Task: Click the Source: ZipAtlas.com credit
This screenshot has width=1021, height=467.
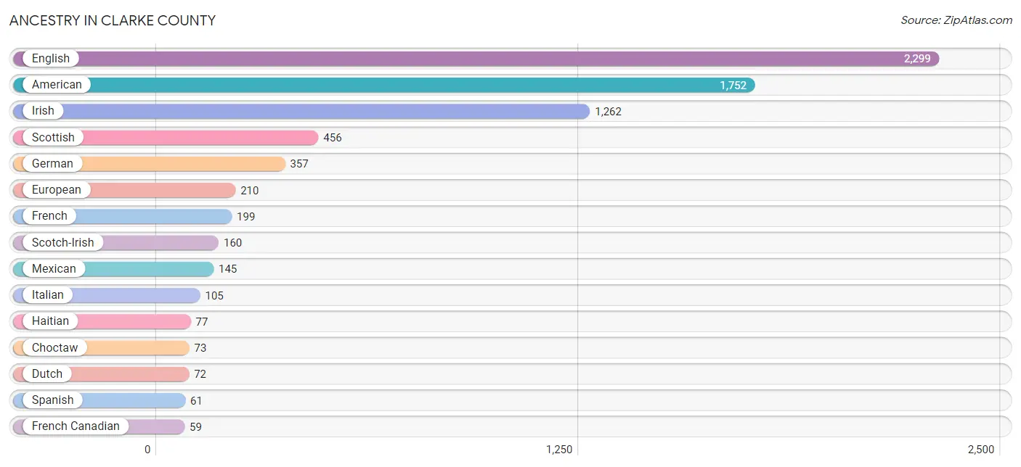Action: point(956,20)
